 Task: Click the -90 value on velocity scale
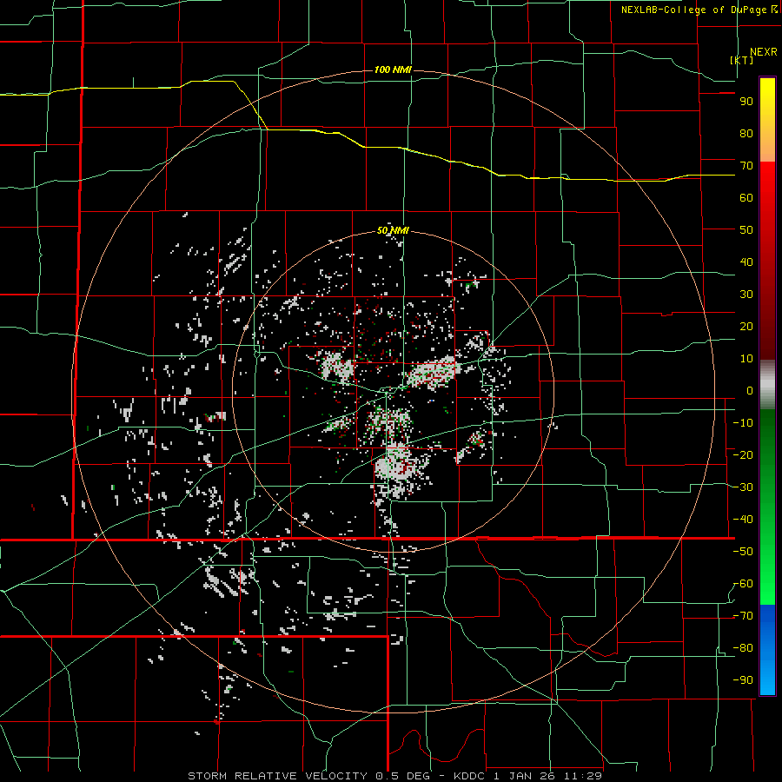[x=743, y=680]
